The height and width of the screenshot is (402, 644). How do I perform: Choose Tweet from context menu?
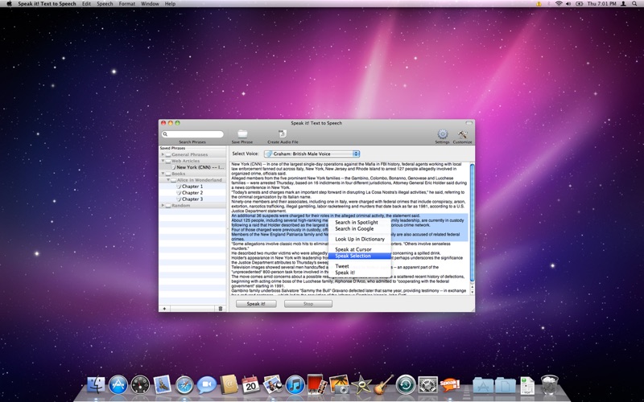pos(359,266)
